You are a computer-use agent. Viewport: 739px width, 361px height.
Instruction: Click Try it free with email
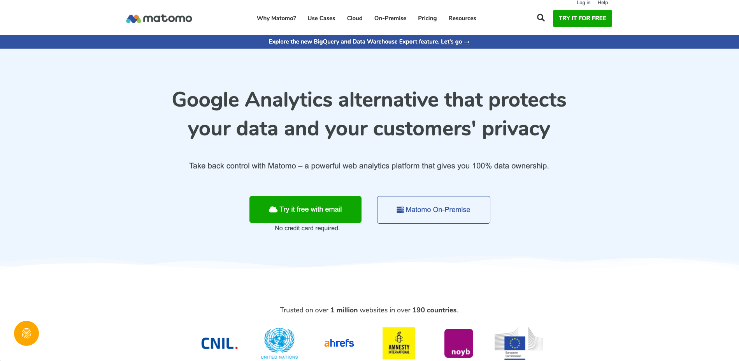[x=305, y=209]
